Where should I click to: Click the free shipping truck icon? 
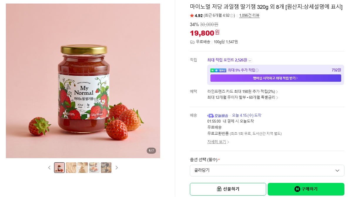pos(192,42)
